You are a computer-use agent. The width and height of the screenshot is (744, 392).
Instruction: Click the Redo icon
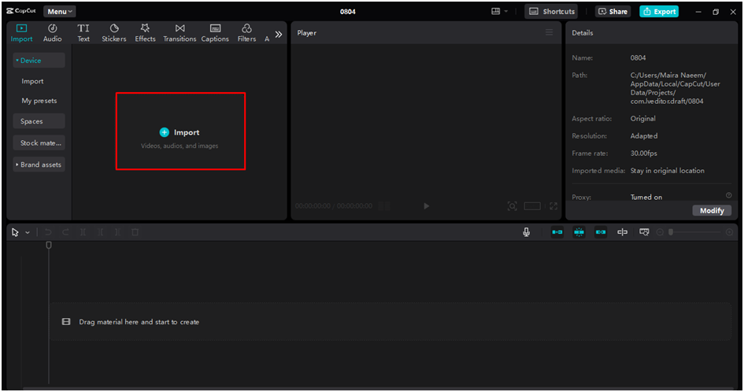pos(65,232)
